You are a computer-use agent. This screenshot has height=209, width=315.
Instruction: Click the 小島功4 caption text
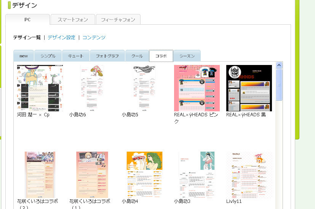(130, 201)
